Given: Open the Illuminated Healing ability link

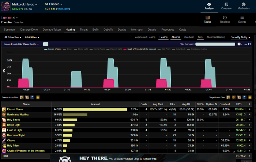Looking at the screenshot, I should click(18, 115).
